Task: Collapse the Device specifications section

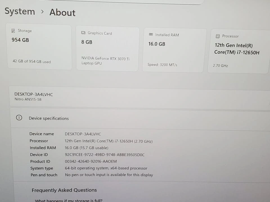Action: pos(141,119)
